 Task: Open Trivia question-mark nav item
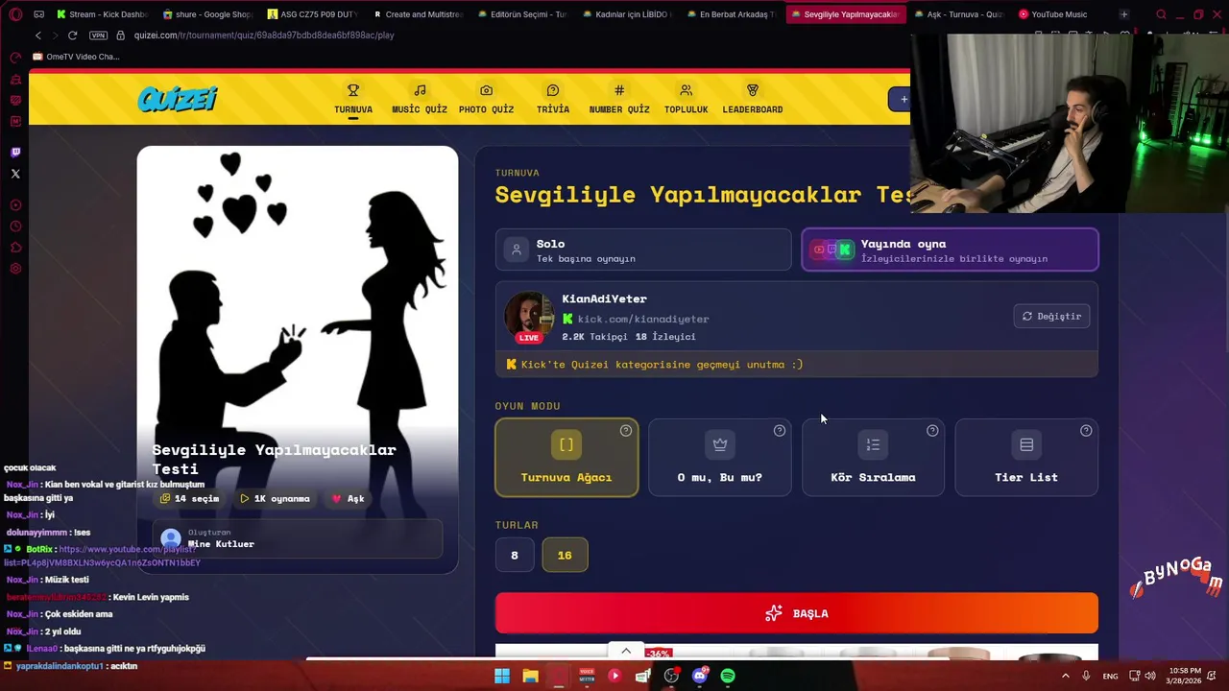[x=553, y=99]
